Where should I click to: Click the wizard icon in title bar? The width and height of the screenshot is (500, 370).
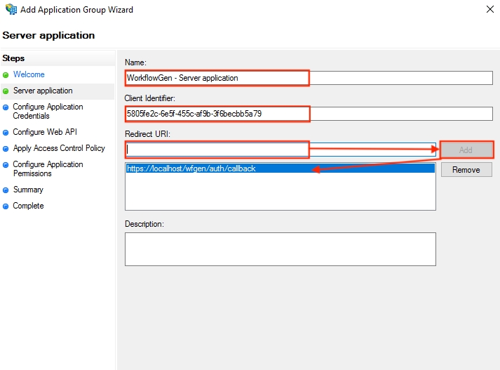pos(11,10)
